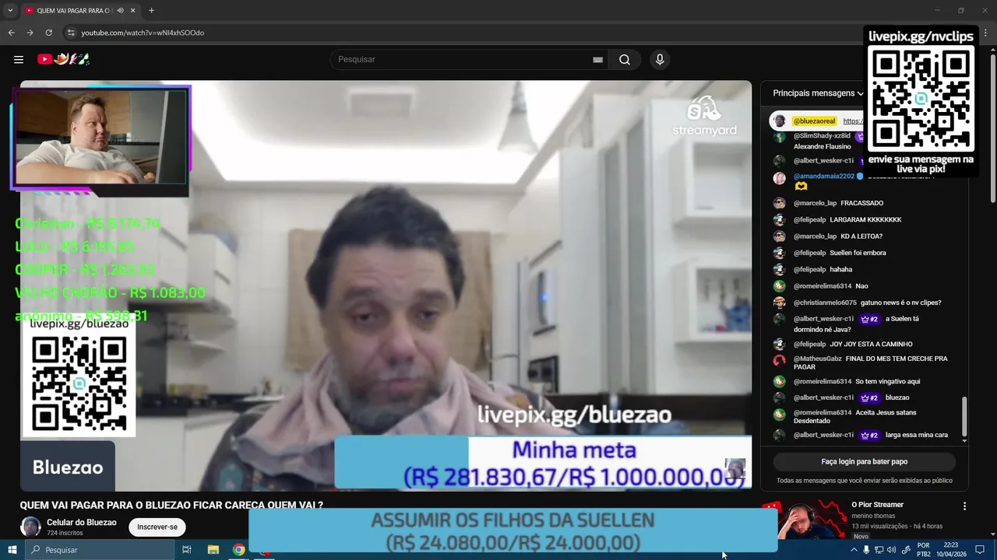Open network status icon in system tray
Screen dimensions: 997x560
(x=879, y=550)
